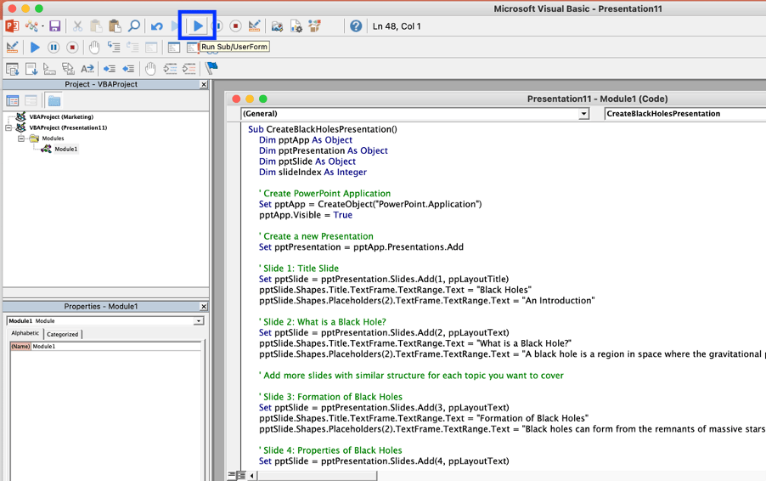Select the Modules folder in project tree

(53, 139)
